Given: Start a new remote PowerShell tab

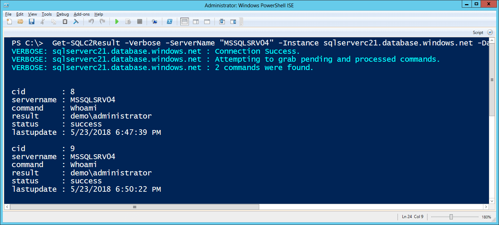Looking at the screenshot, I should [x=154, y=22].
